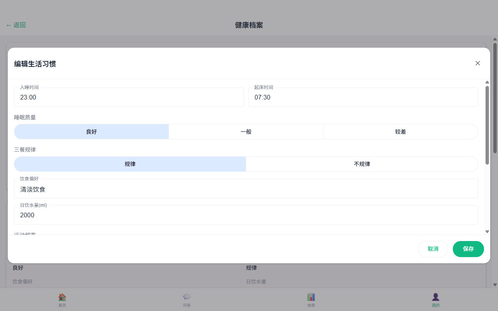
Task: Click the 饮食偏好 input field
Action: [x=246, y=189]
